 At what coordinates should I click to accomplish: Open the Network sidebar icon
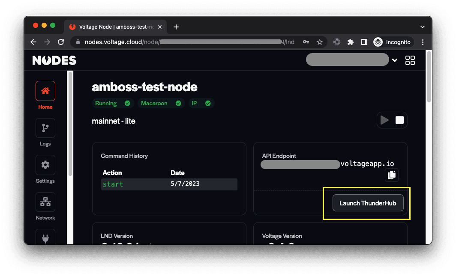click(x=45, y=202)
